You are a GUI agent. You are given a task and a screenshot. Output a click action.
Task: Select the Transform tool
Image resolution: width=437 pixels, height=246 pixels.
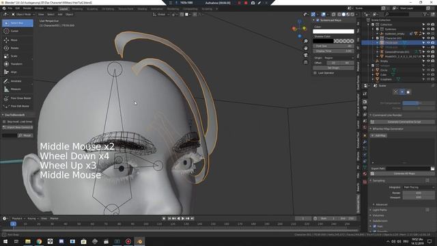[x=17, y=64]
